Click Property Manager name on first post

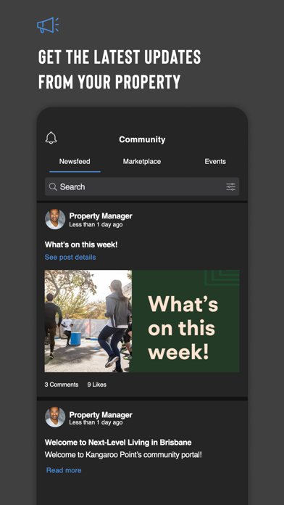point(101,216)
